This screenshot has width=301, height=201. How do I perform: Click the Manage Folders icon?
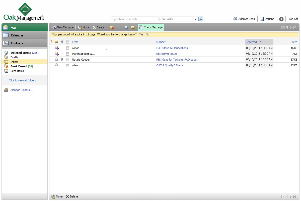[6, 90]
